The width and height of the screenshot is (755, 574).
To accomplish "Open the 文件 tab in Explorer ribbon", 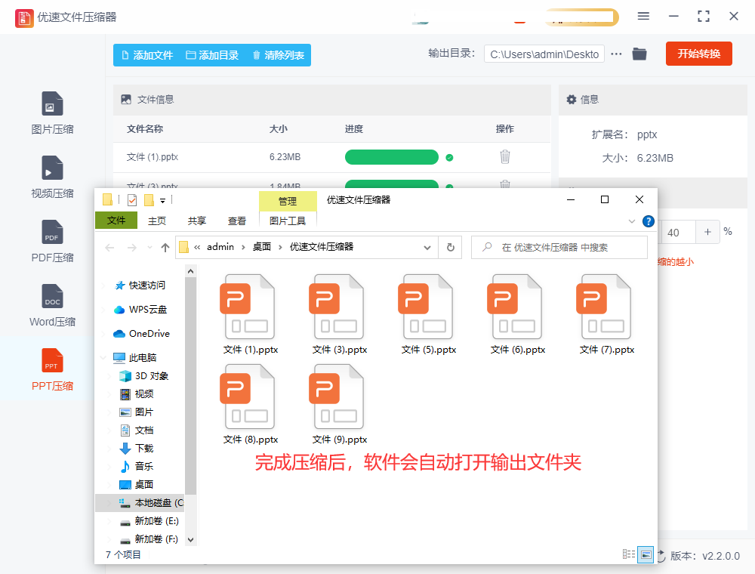I will pyautogui.click(x=116, y=220).
